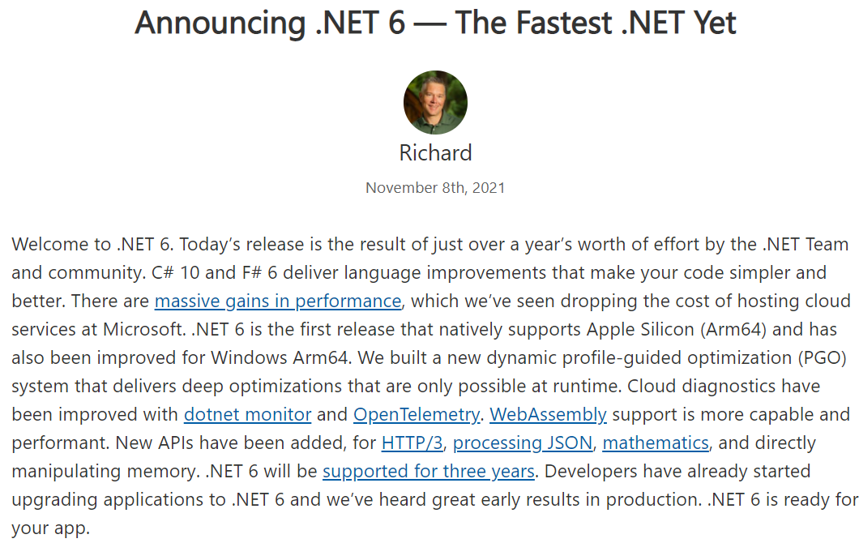Click the 'Welcome to .NET 6.' opening sentence

pyautogui.click(x=92, y=244)
